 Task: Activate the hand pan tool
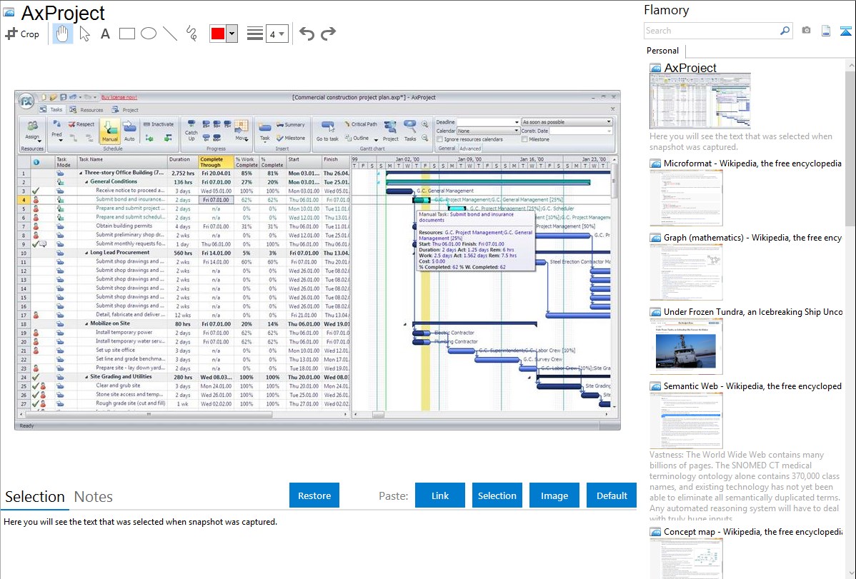[62, 34]
